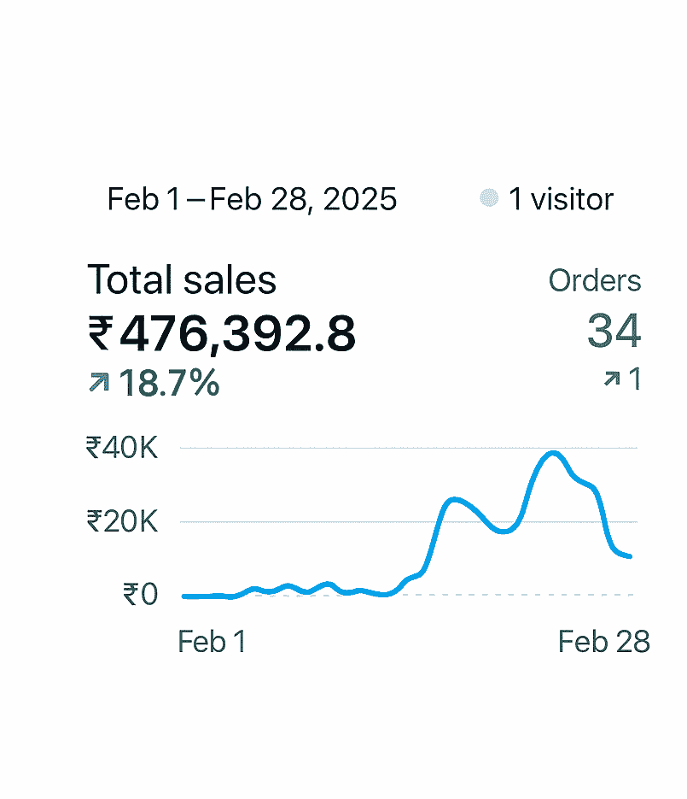This screenshot has width=687, height=799.
Task: Click the visitor status dot icon
Action: pyautogui.click(x=489, y=199)
